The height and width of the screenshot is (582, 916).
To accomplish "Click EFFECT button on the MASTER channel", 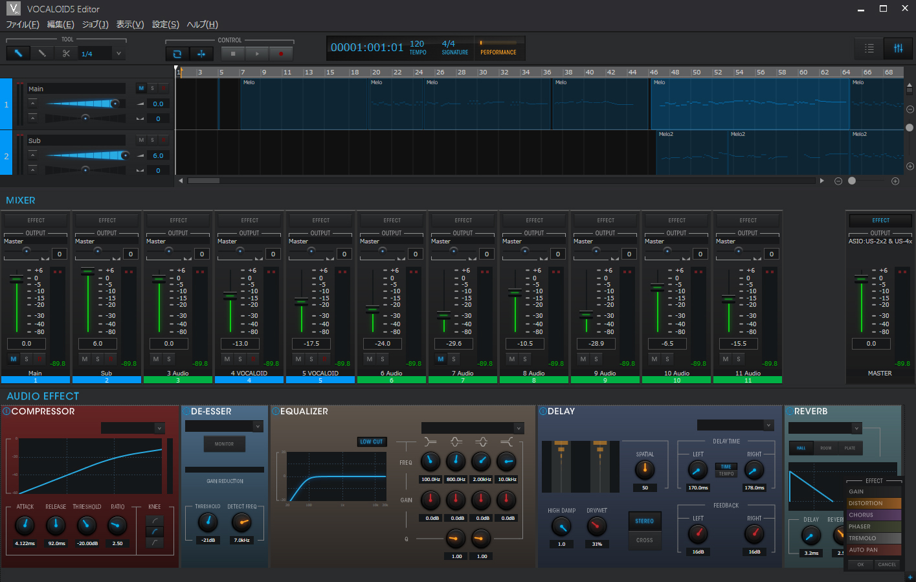I will tap(881, 220).
